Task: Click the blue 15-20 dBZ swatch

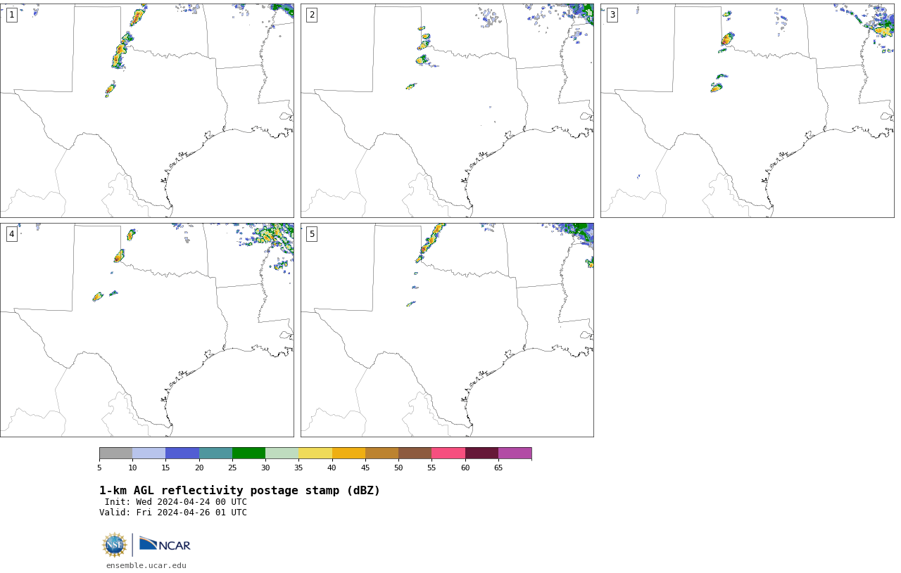Action: point(182,453)
